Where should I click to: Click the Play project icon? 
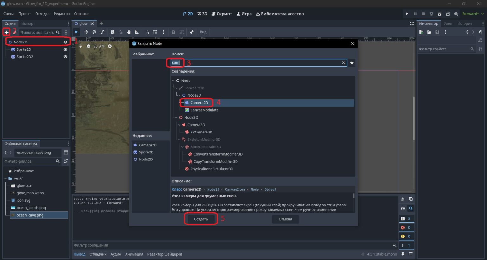coord(407,14)
